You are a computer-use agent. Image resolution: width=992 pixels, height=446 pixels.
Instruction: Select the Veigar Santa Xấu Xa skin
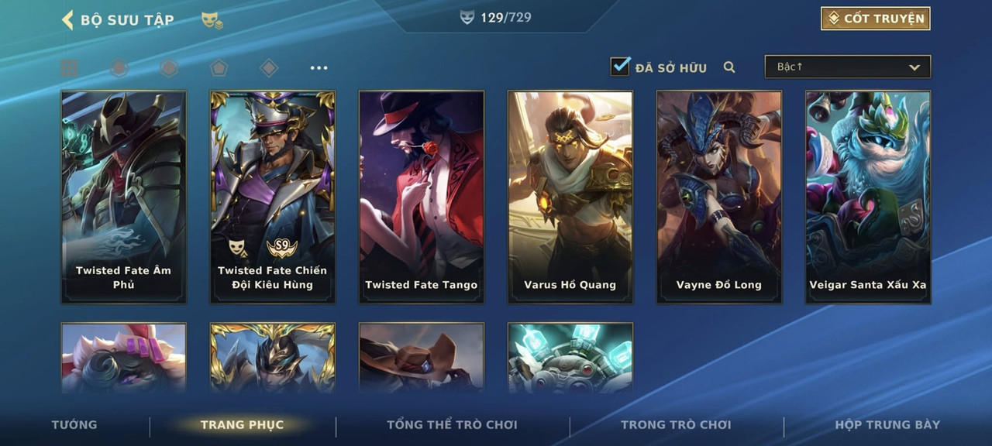point(868,197)
